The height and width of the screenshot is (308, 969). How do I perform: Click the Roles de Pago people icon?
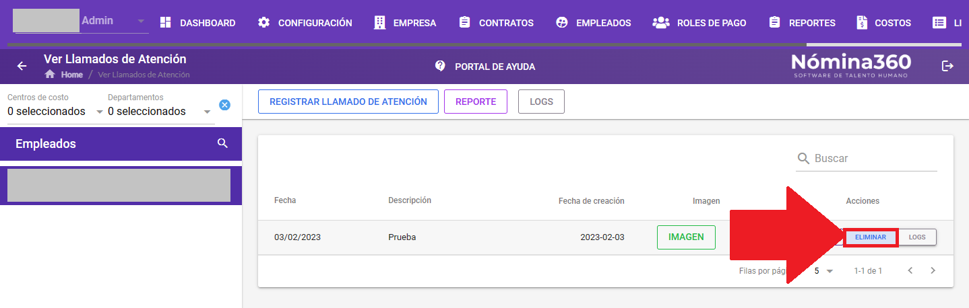point(660,23)
